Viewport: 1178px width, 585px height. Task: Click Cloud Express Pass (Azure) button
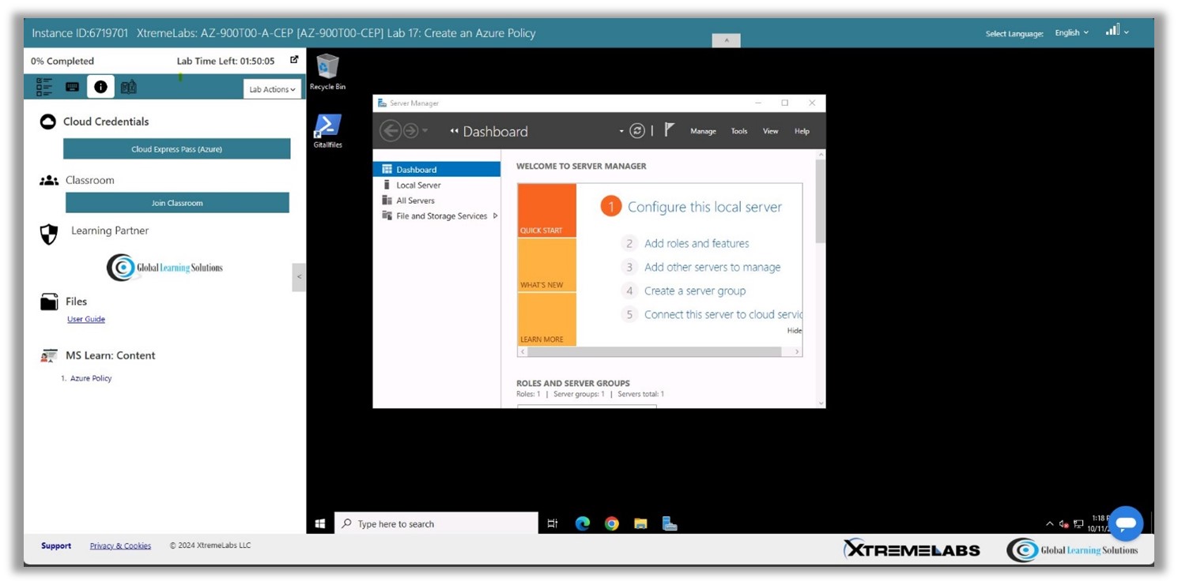176,149
